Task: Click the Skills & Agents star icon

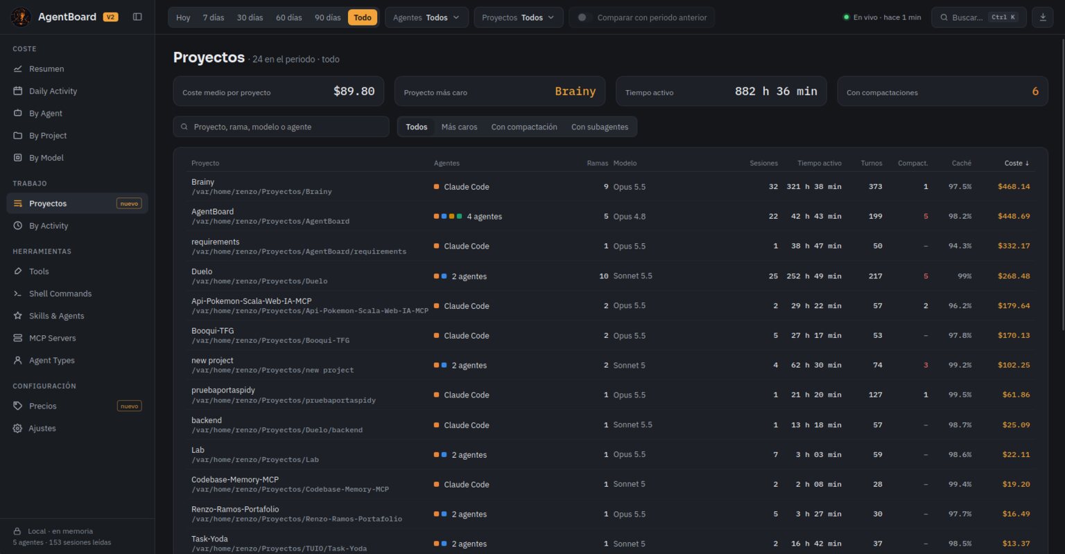Action: [18, 316]
